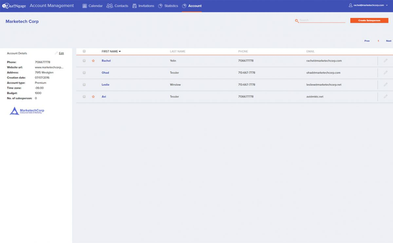This screenshot has width=393, height=243.
Task: Go to Next page
Action: click(388, 41)
